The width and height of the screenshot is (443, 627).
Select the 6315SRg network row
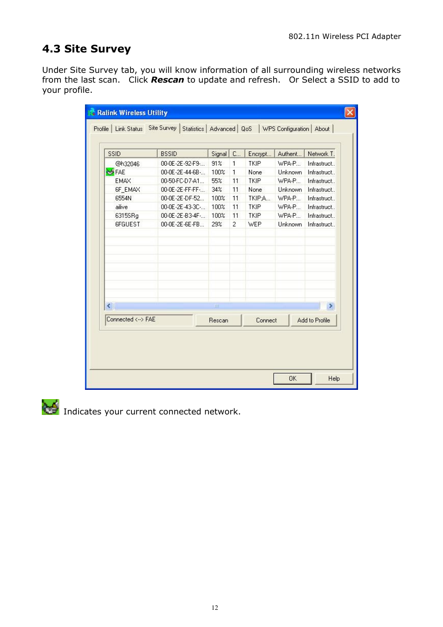click(220, 216)
